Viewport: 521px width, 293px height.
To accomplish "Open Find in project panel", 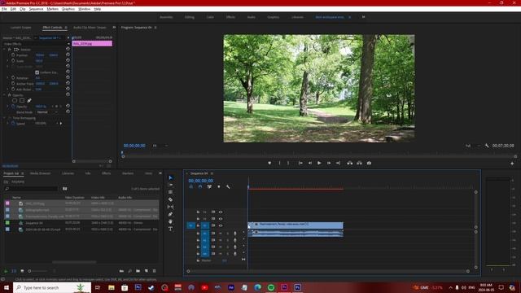I will point(129,271).
